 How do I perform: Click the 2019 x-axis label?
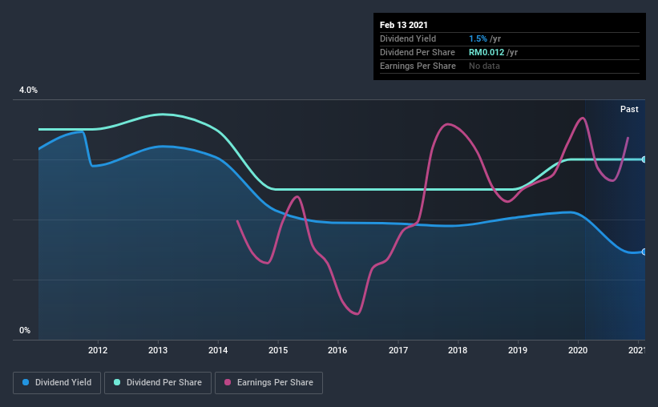(x=518, y=350)
